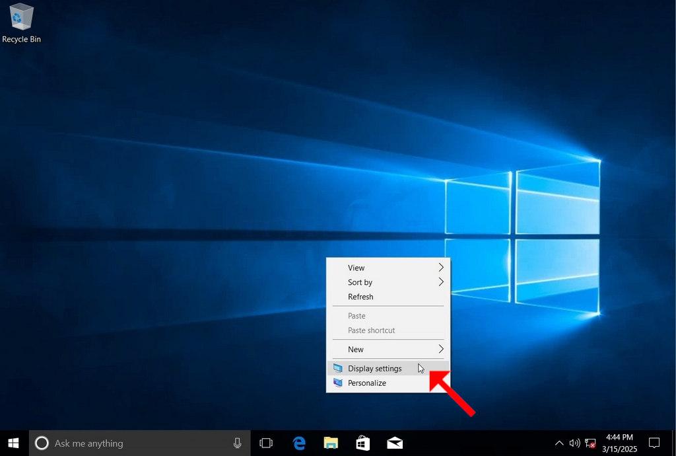Click the Ask me anything search box
The image size is (676, 456).
tap(140, 443)
